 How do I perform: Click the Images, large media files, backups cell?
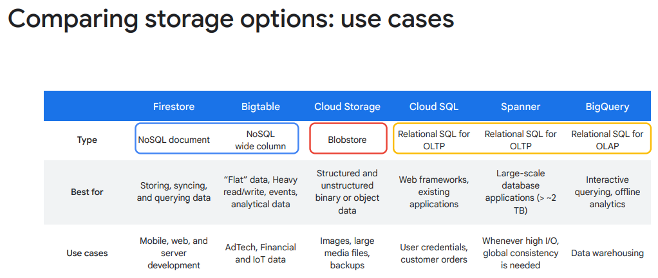click(x=348, y=254)
